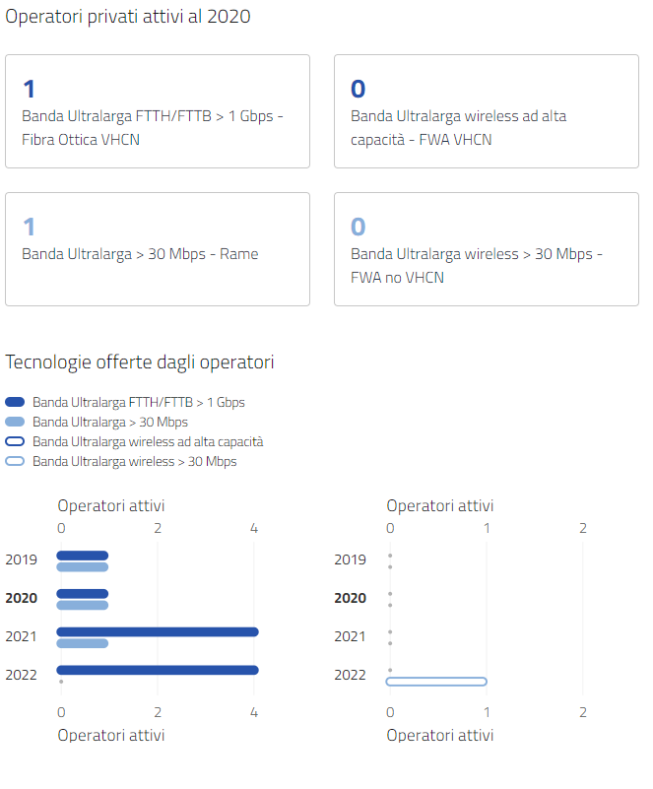
Task: Click the 2020 light blue '> 30 Mbps' bar
Action: click(x=82, y=605)
